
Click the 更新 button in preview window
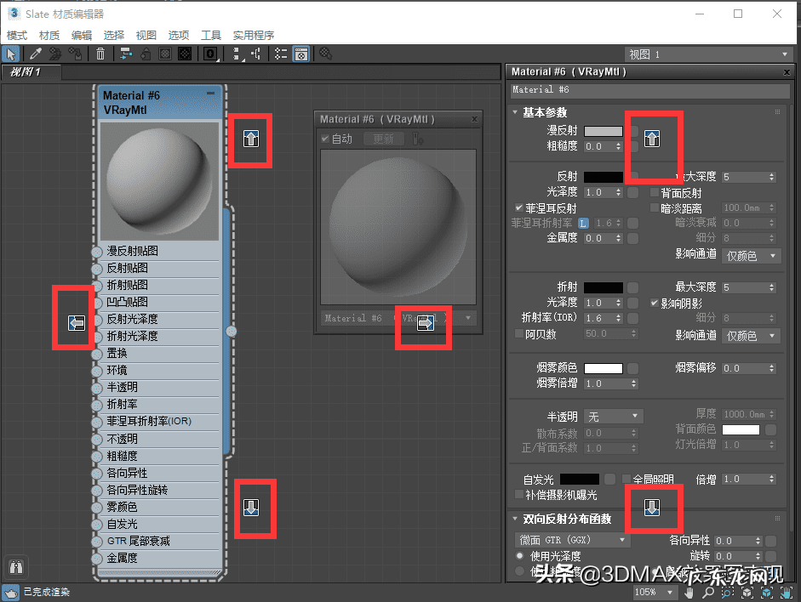click(383, 139)
